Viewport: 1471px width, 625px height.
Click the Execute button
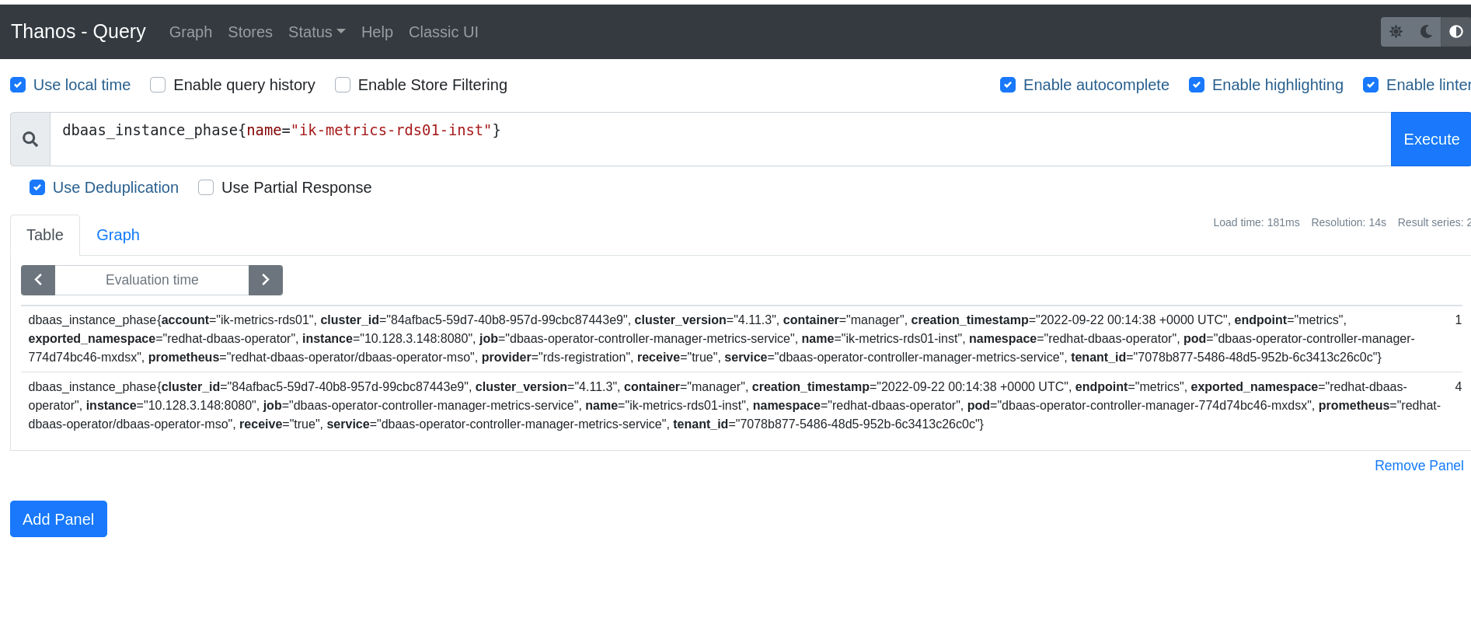[1431, 139]
